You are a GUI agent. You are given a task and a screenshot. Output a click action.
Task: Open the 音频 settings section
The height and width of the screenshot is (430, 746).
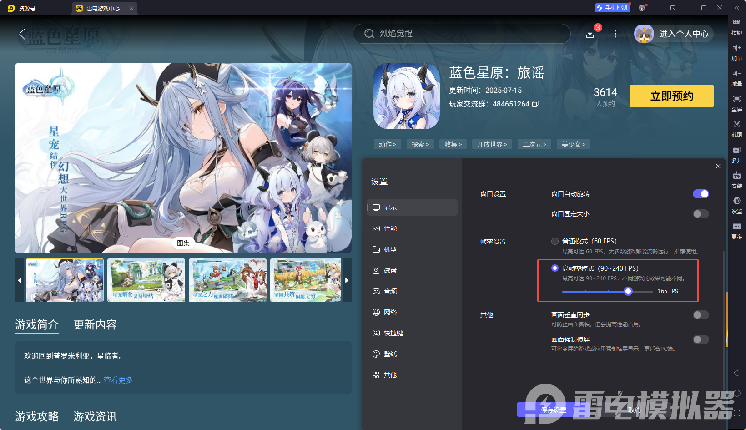(x=412, y=291)
